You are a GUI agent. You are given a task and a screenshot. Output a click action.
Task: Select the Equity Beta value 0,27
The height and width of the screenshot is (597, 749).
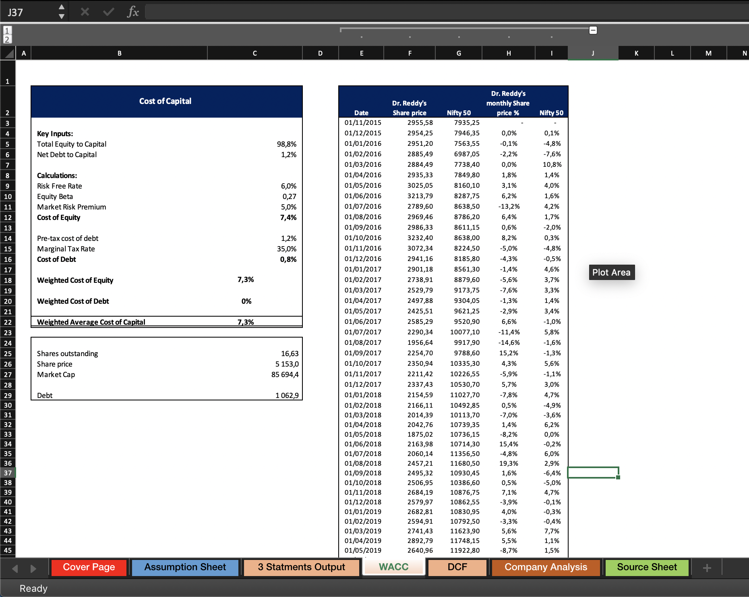pos(289,197)
